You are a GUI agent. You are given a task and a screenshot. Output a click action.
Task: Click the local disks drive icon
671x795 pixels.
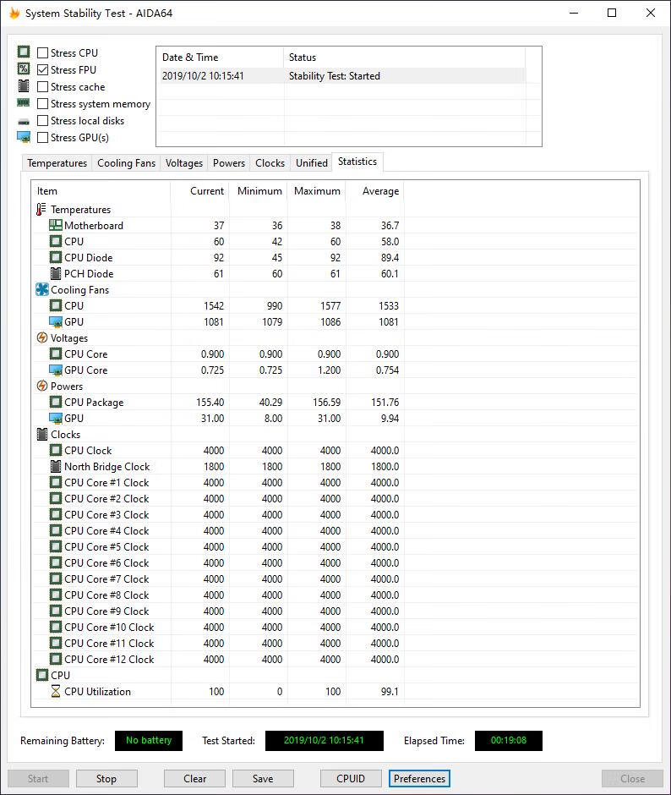click(x=24, y=122)
